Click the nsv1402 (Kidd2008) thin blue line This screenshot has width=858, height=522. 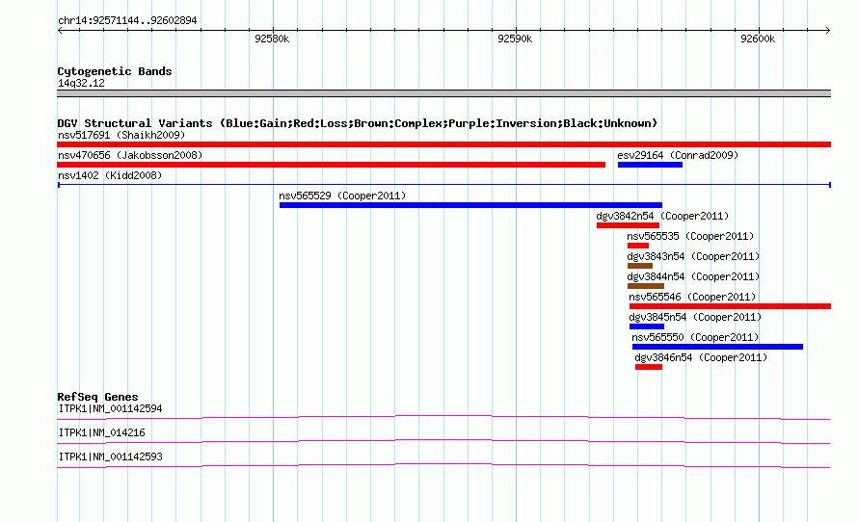pyautogui.click(x=443, y=185)
